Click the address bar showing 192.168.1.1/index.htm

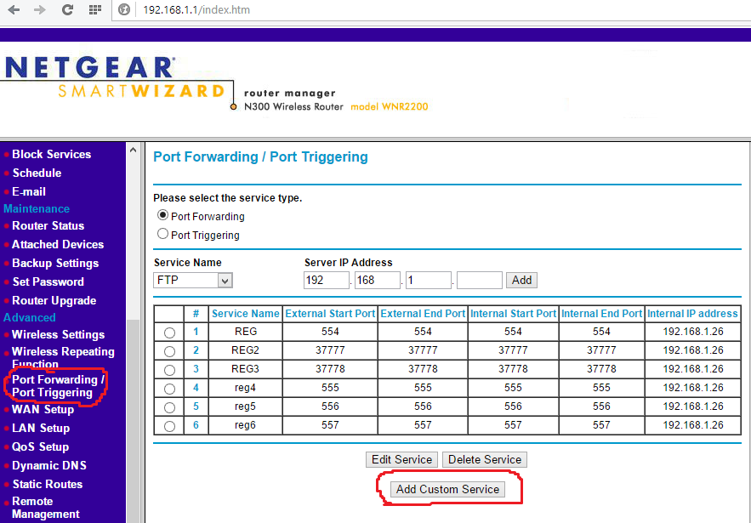pyautogui.click(x=196, y=9)
